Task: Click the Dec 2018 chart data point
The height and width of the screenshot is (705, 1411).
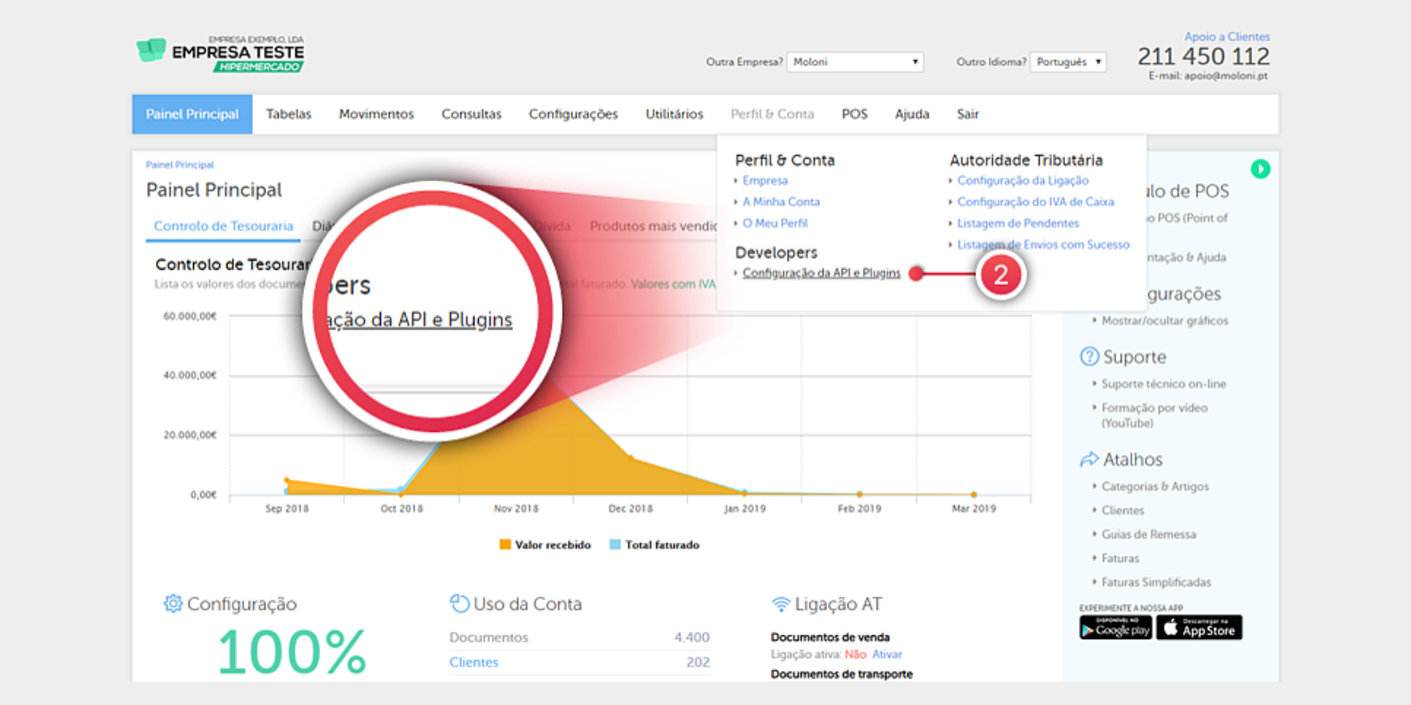Action: click(631, 457)
